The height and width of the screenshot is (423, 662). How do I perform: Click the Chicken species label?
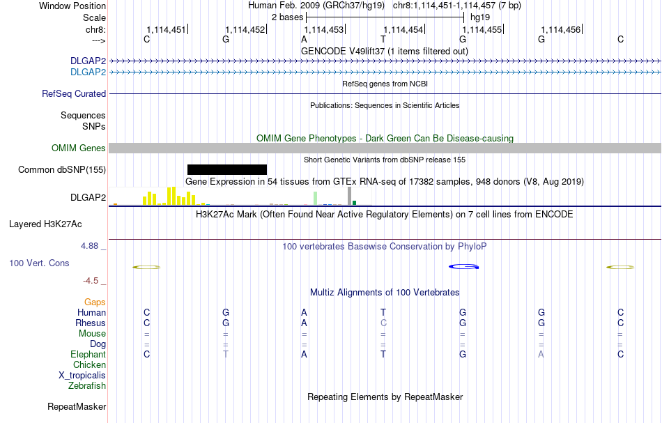(89, 364)
